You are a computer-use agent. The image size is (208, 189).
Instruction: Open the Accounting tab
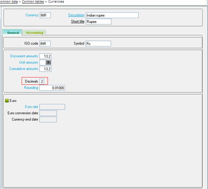34,33
